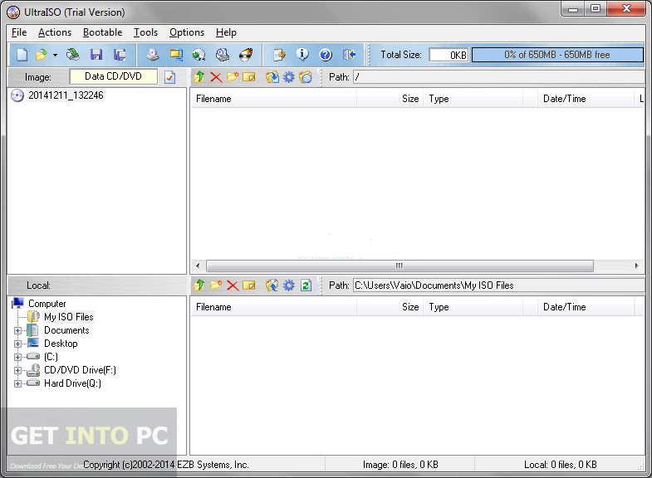Click the green refresh icon in Local toolbar
The height and width of the screenshot is (478, 652).
(306, 285)
